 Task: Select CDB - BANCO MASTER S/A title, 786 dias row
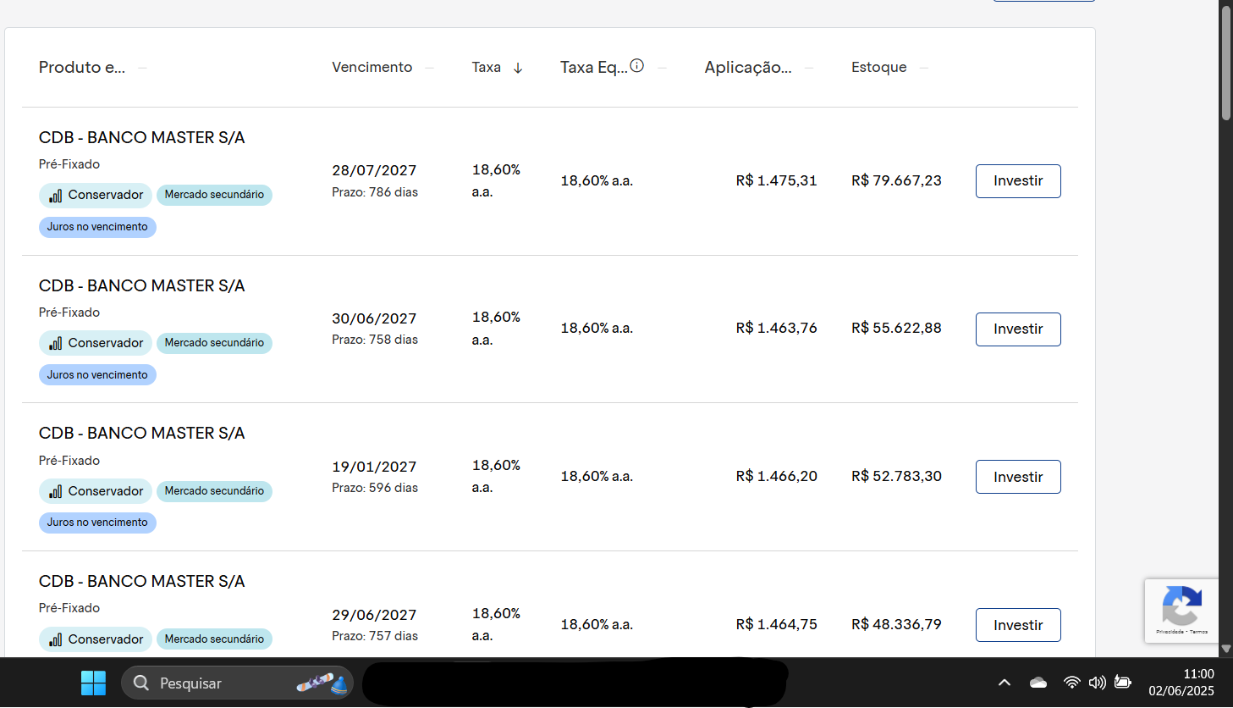point(142,138)
